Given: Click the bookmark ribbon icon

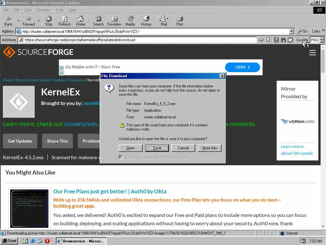Looking at the screenshot, I should [268, 40].
